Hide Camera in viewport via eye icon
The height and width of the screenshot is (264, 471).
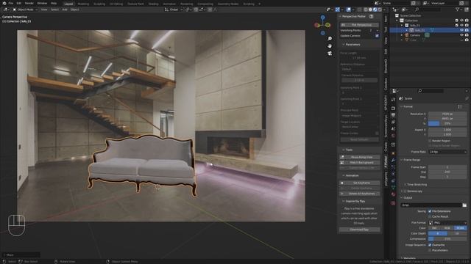pyautogui.click(x=461, y=35)
